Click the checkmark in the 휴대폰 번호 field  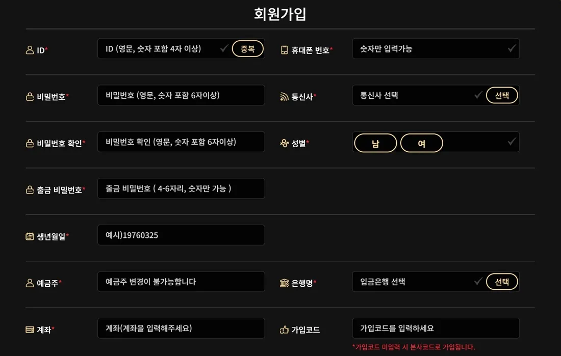click(512, 49)
